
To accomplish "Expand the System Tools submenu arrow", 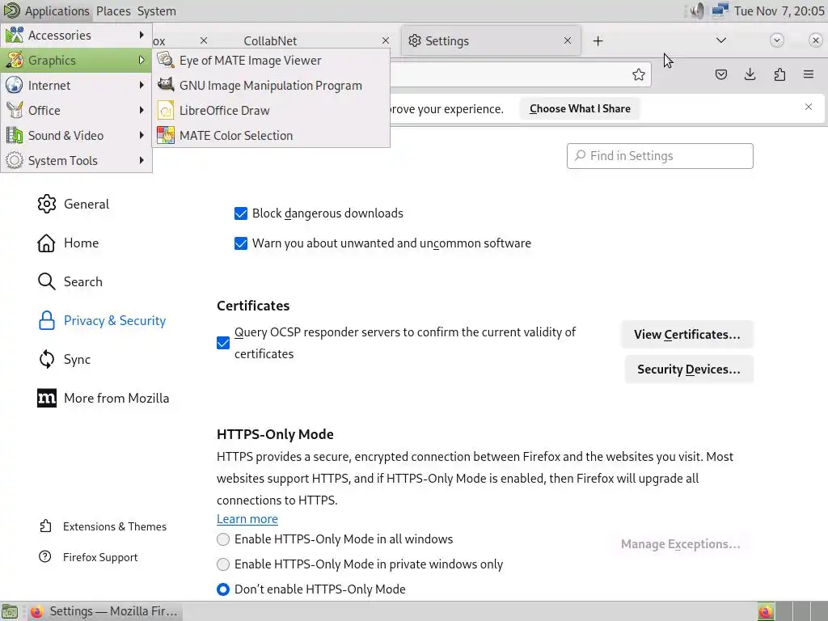I will 141,160.
